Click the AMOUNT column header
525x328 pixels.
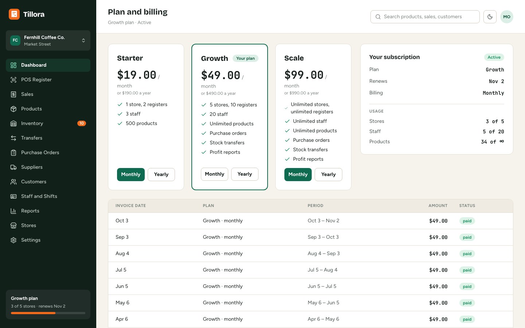(438, 206)
